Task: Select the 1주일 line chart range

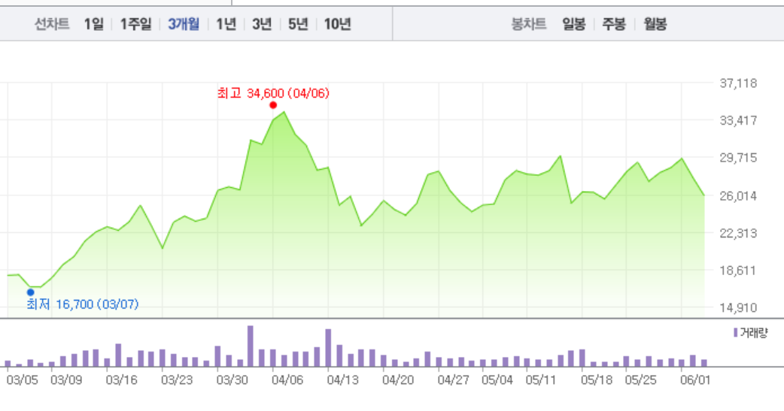Action: pos(135,24)
